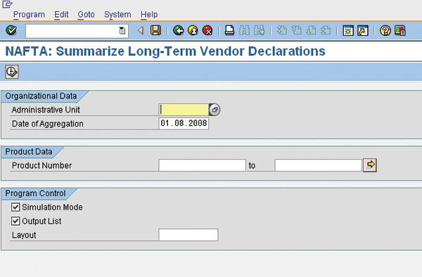Click the Print icon
The image size is (422, 277).
229,30
